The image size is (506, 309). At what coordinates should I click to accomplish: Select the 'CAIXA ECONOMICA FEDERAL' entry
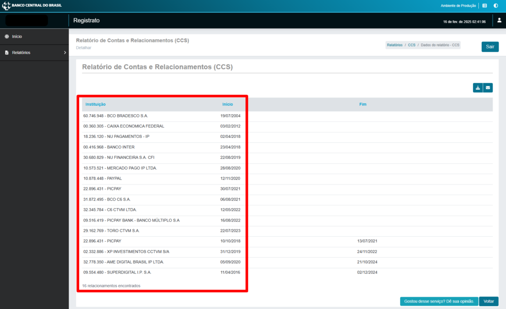point(124,126)
